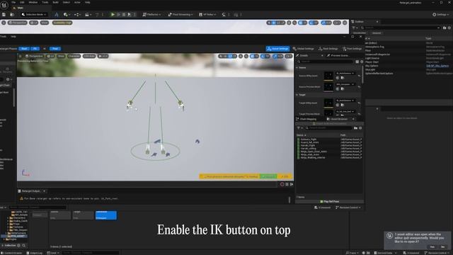Click the Details panel settings gear icon
Viewport: 453px width, 255px height.
362,62
